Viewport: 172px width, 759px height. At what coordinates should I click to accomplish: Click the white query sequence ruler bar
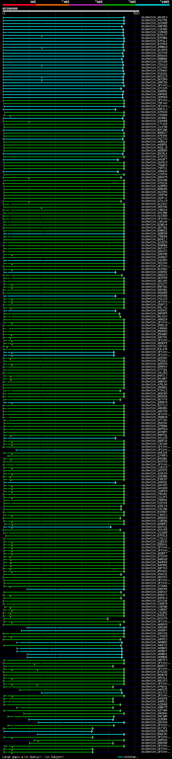pyautogui.click(x=71, y=11)
